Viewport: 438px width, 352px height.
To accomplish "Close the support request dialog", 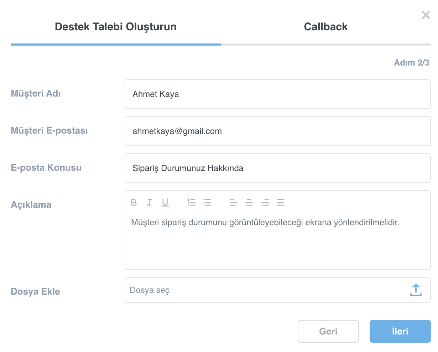I will click(x=426, y=15).
